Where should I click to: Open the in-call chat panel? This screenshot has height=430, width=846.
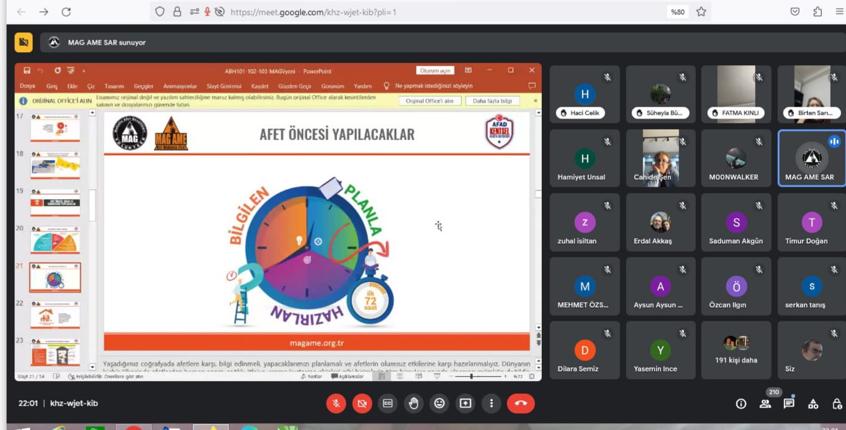click(x=789, y=404)
